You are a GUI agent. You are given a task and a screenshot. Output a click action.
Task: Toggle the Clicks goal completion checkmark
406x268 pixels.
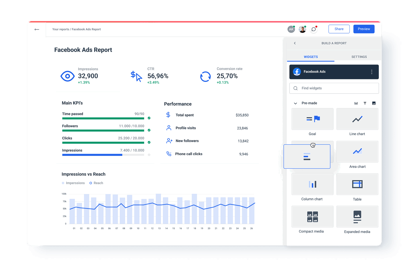(149, 142)
